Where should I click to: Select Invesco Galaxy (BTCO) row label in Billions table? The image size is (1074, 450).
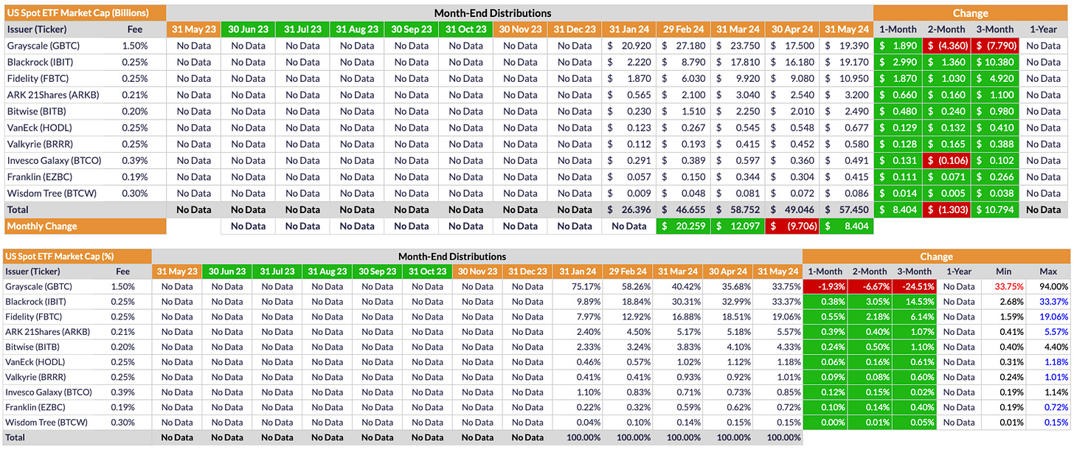click(x=54, y=161)
